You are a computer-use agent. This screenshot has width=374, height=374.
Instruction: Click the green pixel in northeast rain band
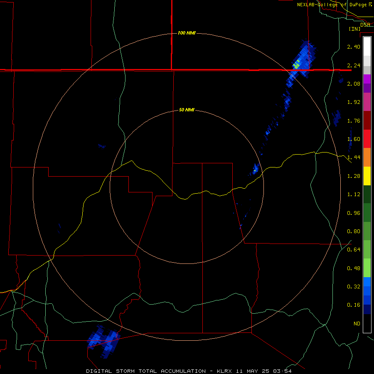(297, 65)
